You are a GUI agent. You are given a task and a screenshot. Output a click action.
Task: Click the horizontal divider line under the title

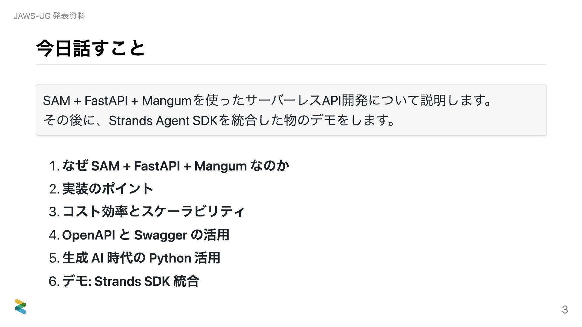tap(291, 65)
